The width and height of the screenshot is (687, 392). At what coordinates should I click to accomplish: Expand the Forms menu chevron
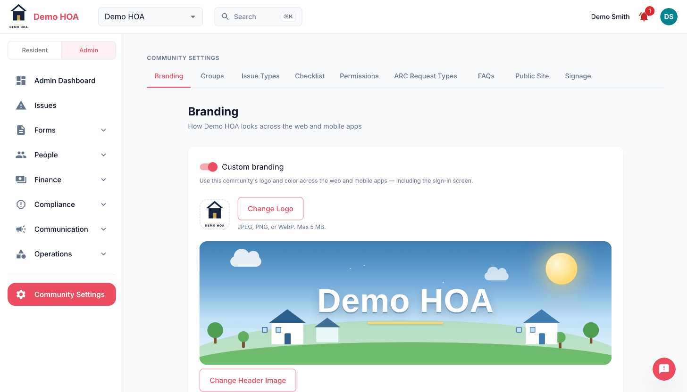(x=104, y=130)
